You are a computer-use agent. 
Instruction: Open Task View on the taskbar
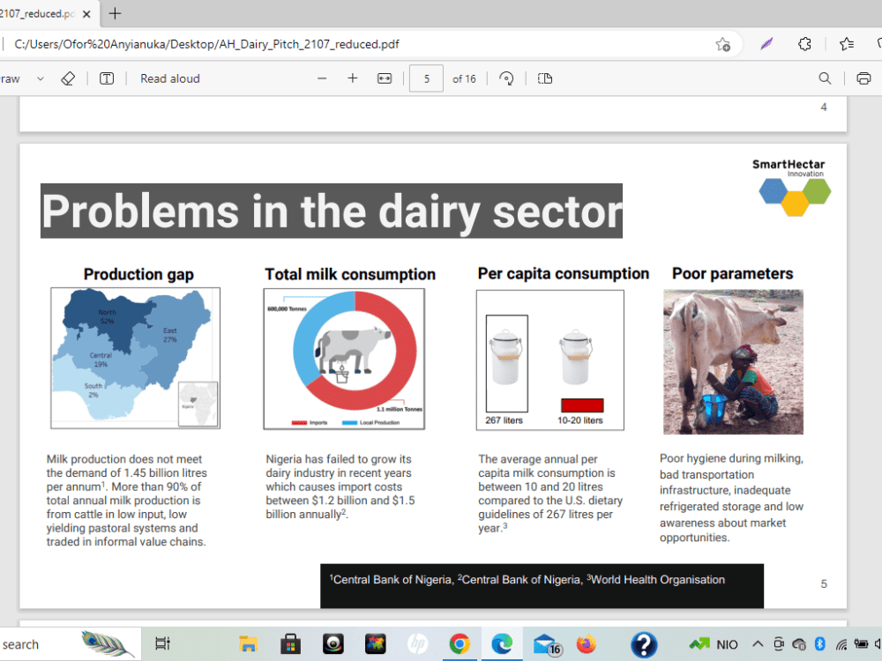click(162, 644)
